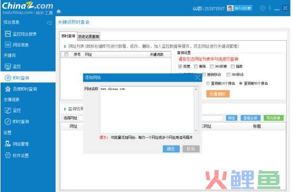Click the 选择网址 input field
Viewport: 293px width, 192px height.
(x=81, y=118)
